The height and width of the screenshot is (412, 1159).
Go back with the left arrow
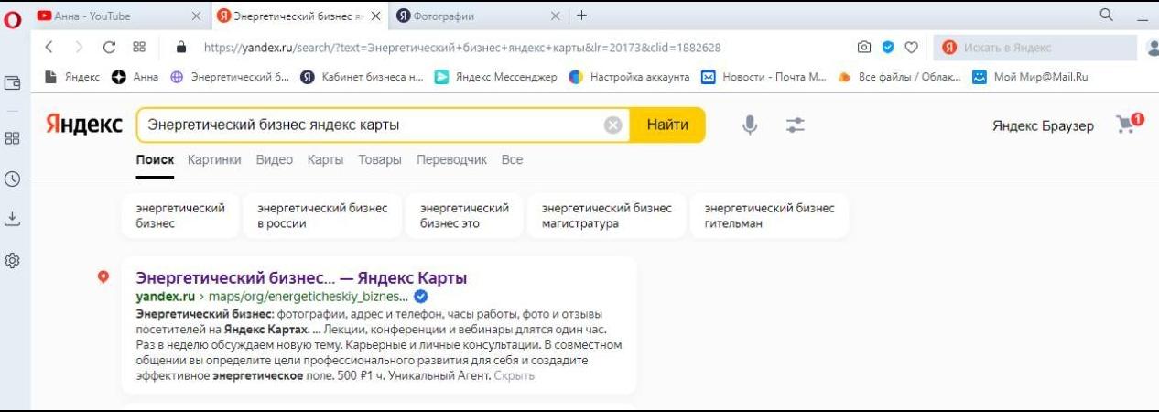point(49,47)
